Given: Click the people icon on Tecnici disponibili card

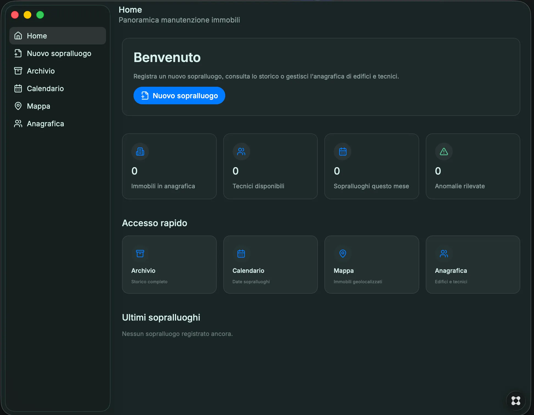Looking at the screenshot, I should [x=241, y=152].
